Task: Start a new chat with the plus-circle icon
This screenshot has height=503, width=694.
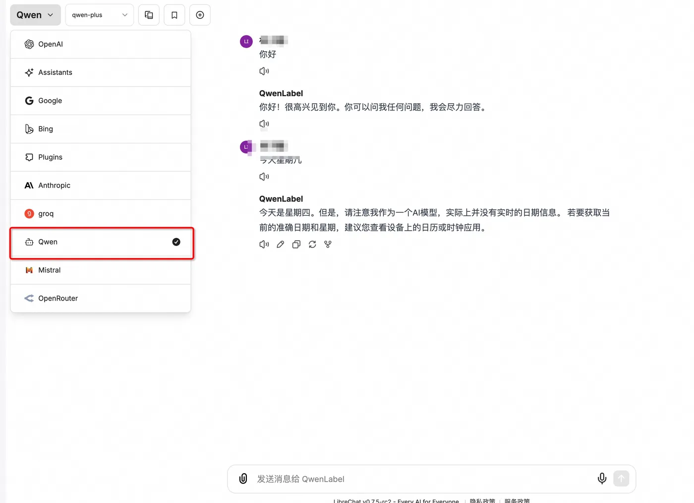Action: [x=200, y=15]
